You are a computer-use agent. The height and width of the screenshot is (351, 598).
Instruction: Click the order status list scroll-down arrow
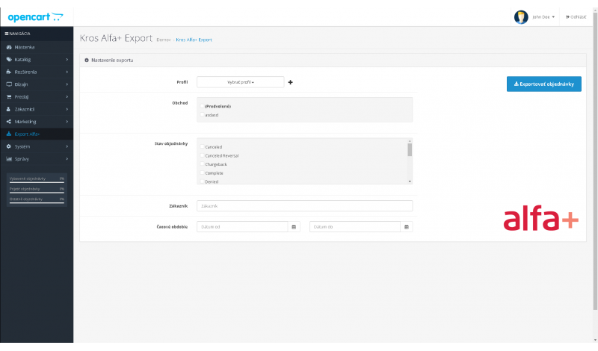(x=410, y=181)
